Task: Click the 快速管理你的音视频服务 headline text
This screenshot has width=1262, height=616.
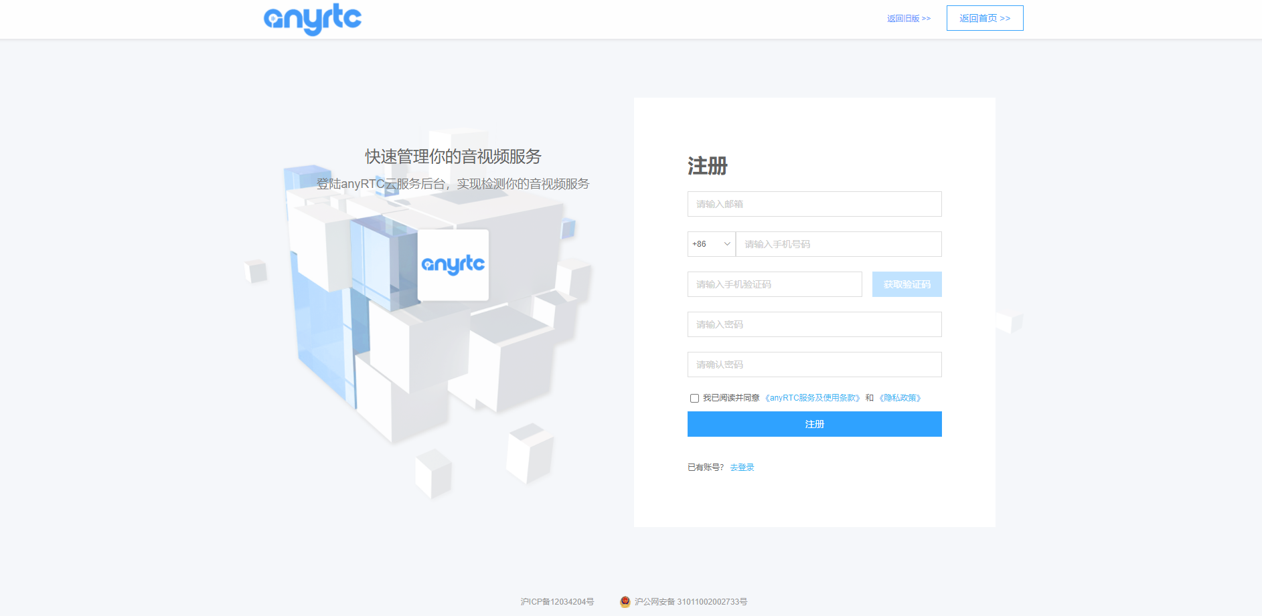Action: coord(453,157)
